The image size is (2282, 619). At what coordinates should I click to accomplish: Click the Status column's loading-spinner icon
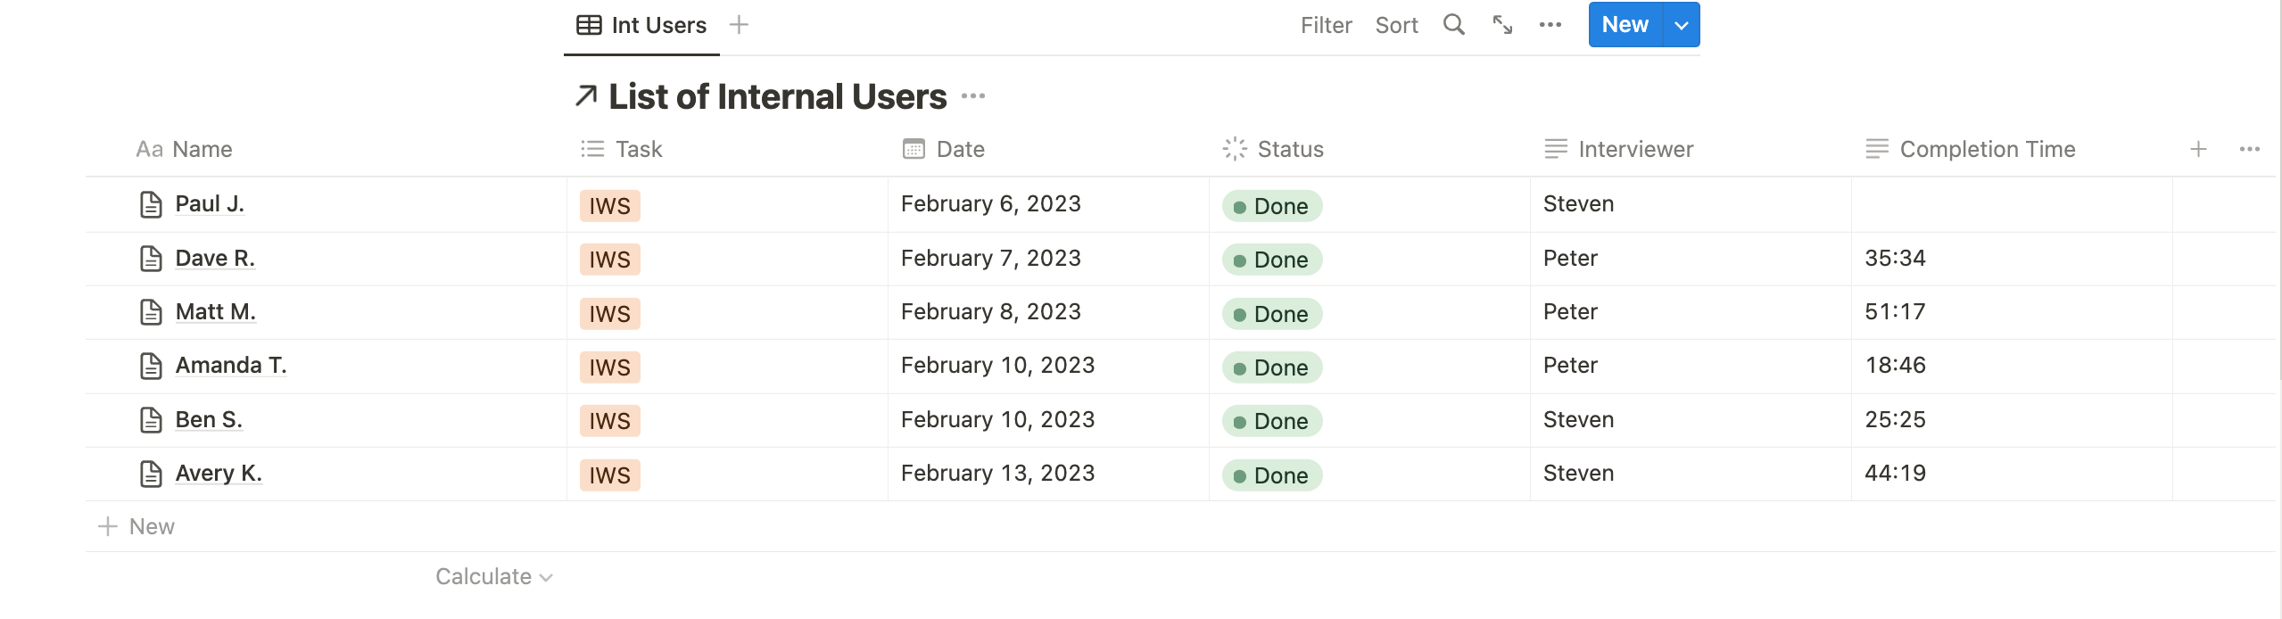(x=1234, y=149)
